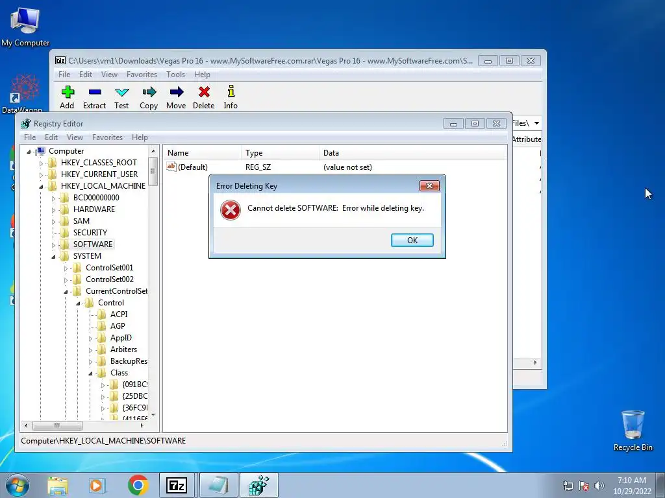The width and height of the screenshot is (665, 498).
Task: Expand HARDWARE key
Action: pos(53,210)
